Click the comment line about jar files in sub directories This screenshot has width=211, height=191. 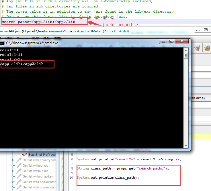[x=51, y=6]
